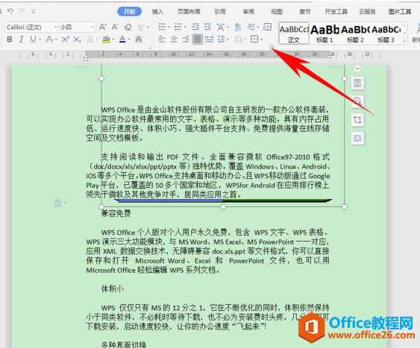Toggle bold formatting
This screenshot has height=348, width=420.
(10, 39)
